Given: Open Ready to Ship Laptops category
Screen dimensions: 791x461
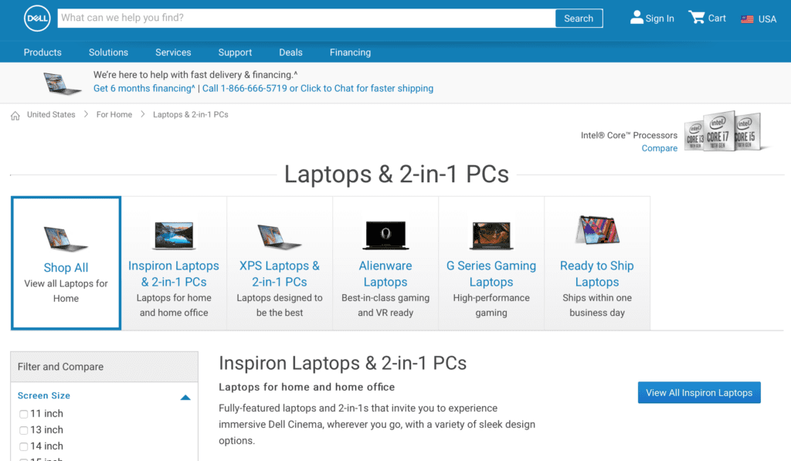Looking at the screenshot, I should (x=597, y=274).
